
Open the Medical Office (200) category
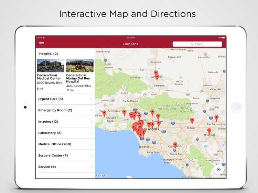pos(66,144)
